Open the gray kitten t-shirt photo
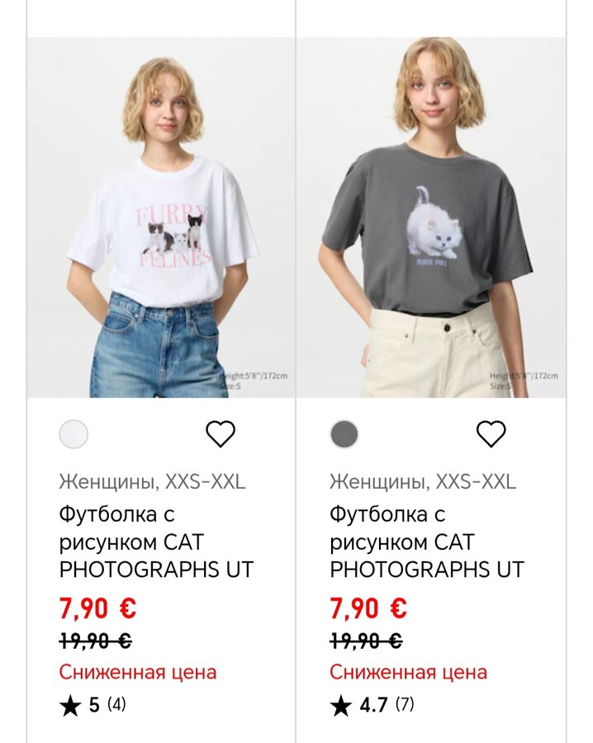The height and width of the screenshot is (743, 593). point(431,218)
